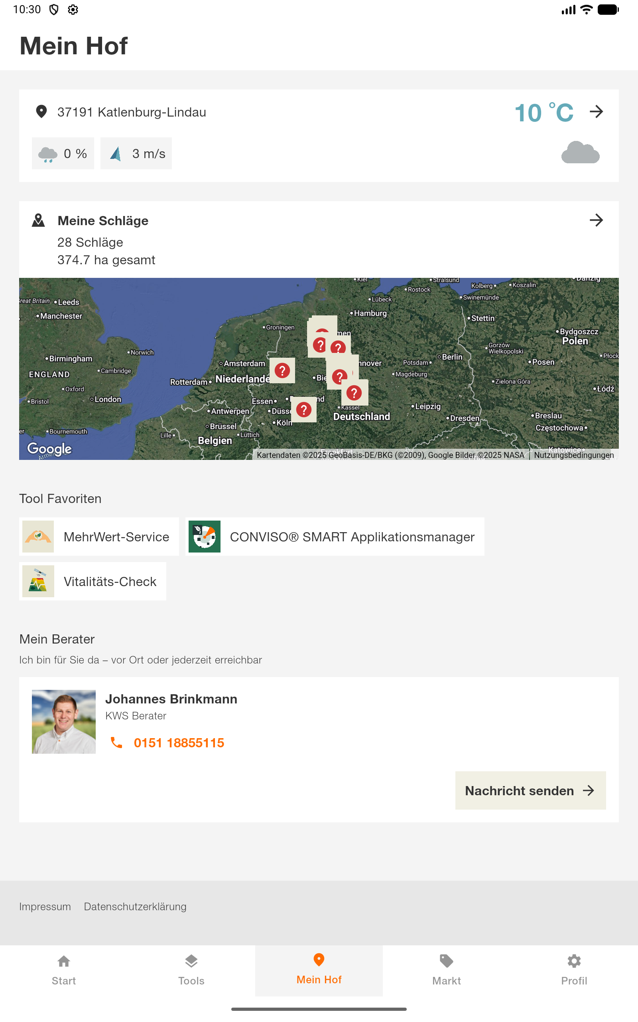The width and height of the screenshot is (638, 1022).
Task: Tap the 'Kartendaten ©2025' map attribution text
Action: [x=391, y=455]
